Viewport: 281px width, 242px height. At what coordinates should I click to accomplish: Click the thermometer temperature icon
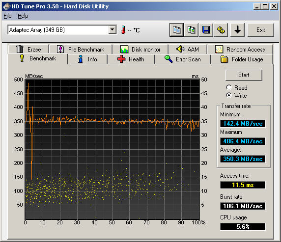pos(123,30)
